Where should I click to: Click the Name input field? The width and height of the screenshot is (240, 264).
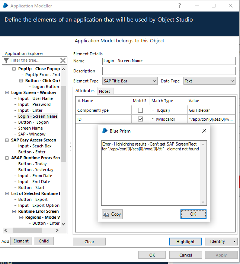pos(169,61)
